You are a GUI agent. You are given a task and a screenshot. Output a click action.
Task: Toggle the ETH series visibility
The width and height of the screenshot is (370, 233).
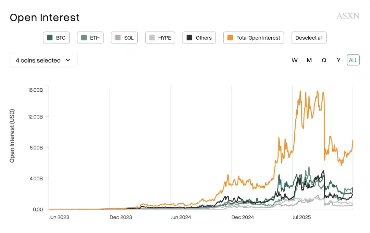(90, 38)
